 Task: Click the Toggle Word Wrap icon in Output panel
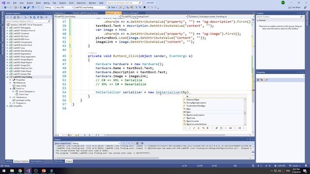click(142, 143)
